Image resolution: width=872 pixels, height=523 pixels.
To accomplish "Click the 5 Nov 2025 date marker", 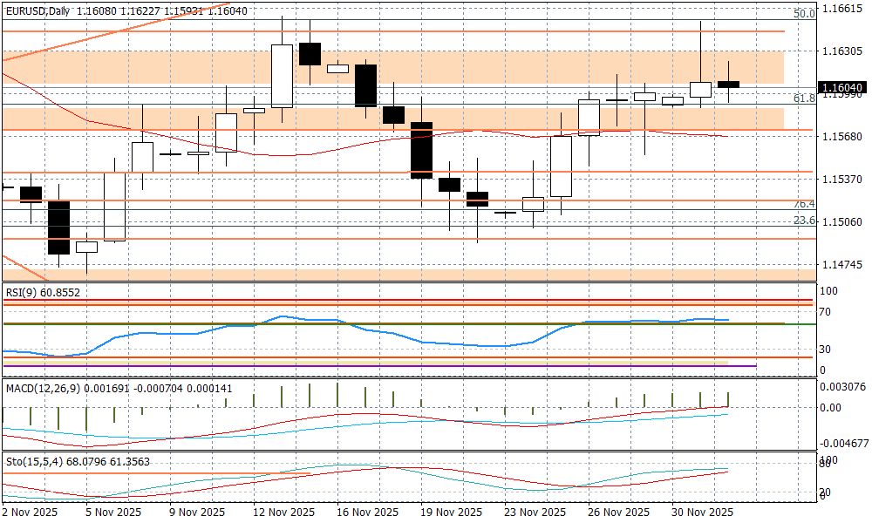I will coord(116,513).
